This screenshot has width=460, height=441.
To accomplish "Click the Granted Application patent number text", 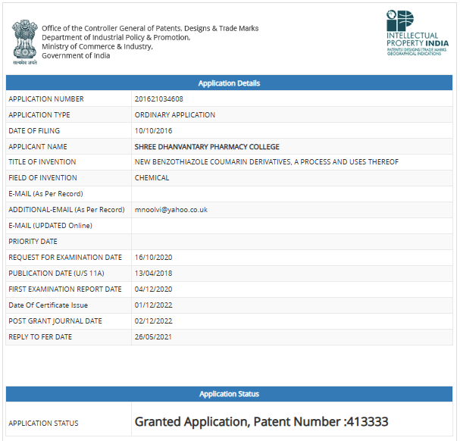I will pyautogui.click(x=261, y=422).
